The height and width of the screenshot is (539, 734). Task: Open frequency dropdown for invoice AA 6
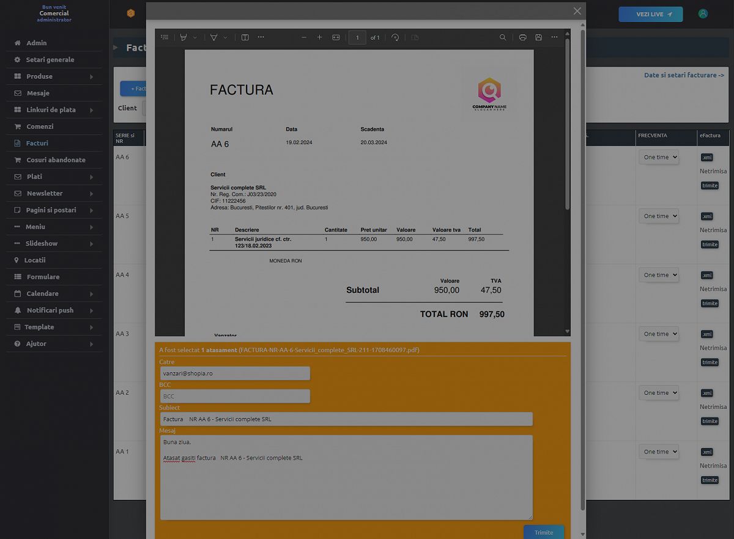tap(660, 157)
